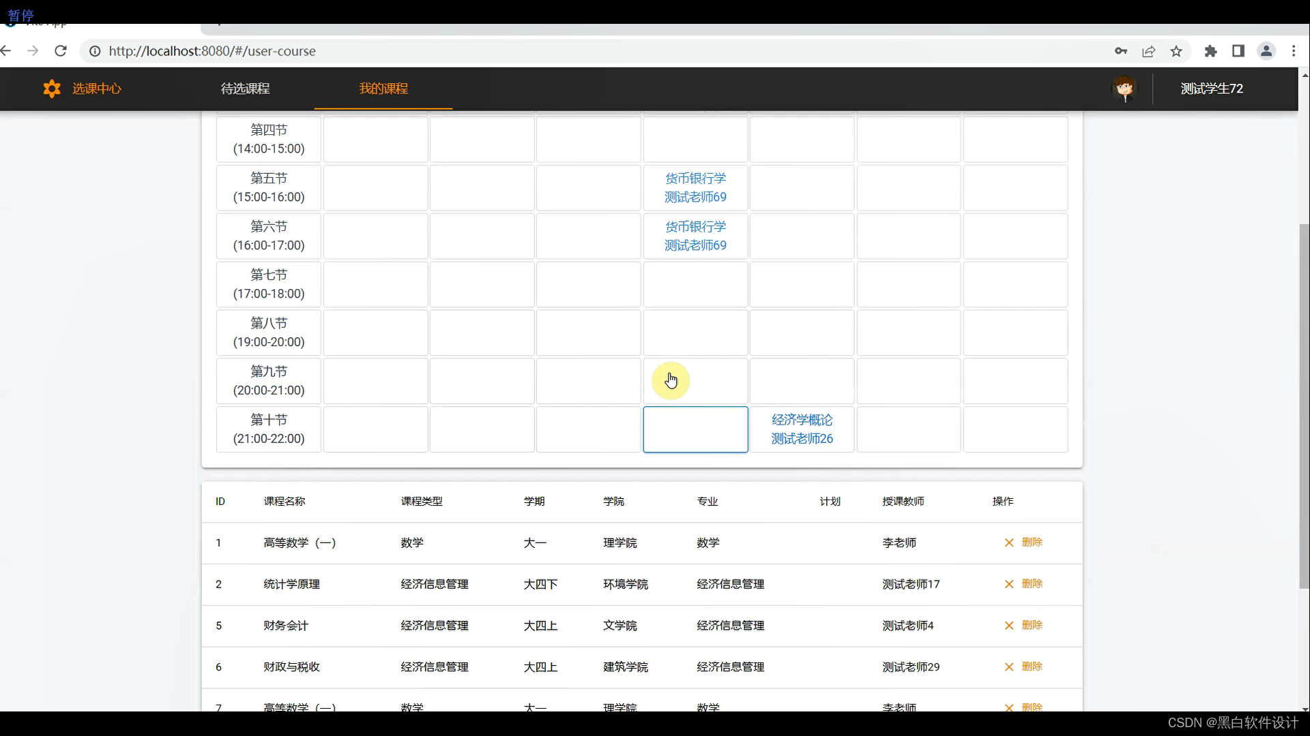Open the browser extensions puzzle icon
This screenshot has height=736, width=1310.
pyautogui.click(x=1211, y=51)
